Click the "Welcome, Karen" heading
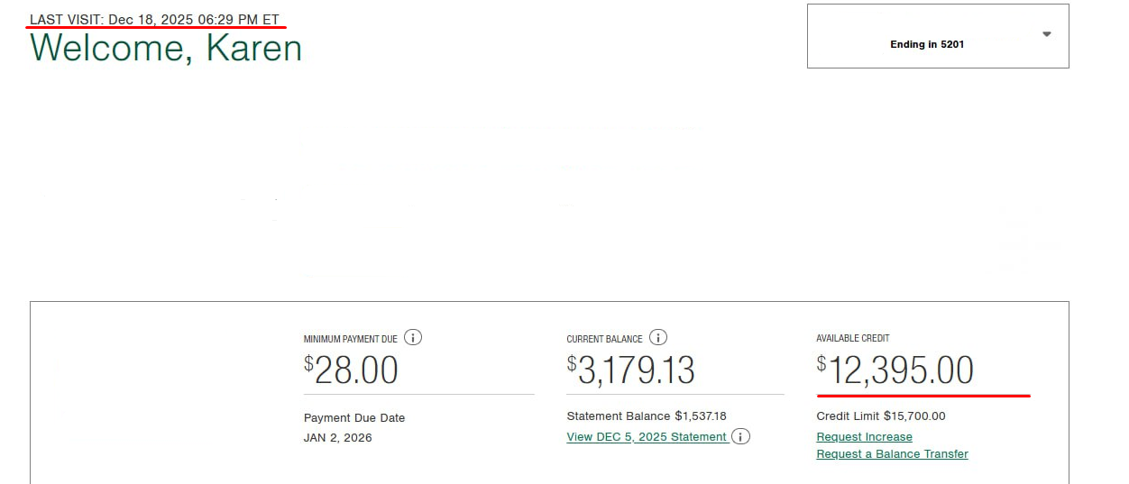The height and width of the screenshot is (484, 1129). coord(166,48)
